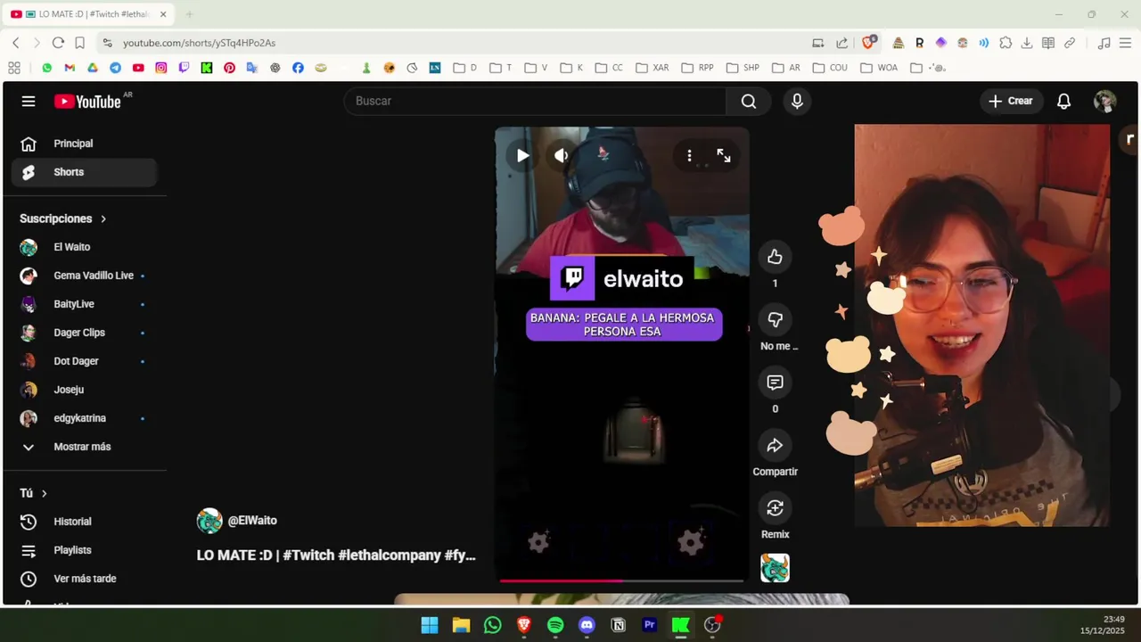Expand the Suscripciones section

[62, 218]
